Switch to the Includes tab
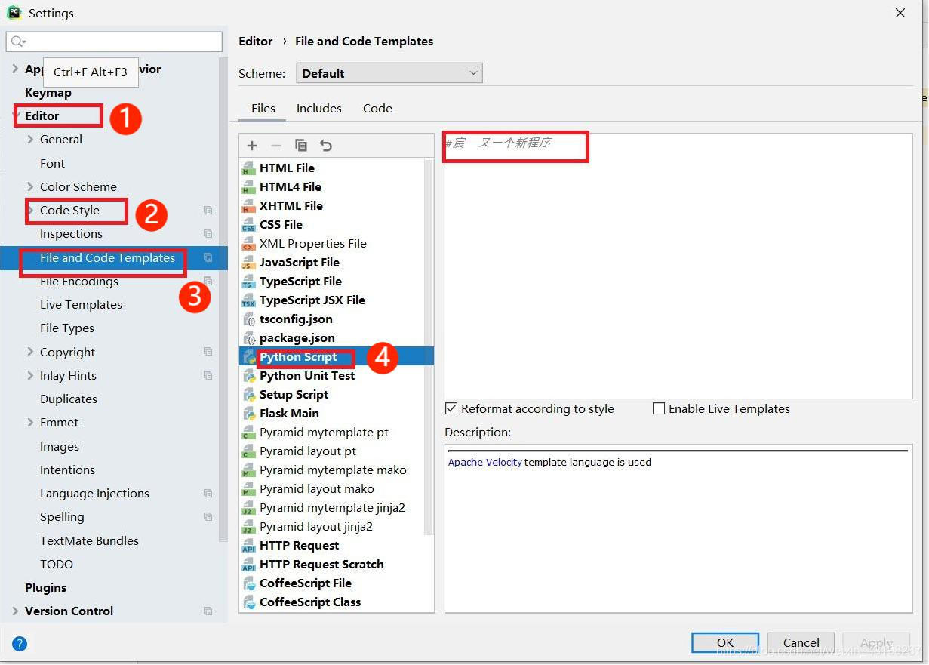 click(x=318, y=108)
